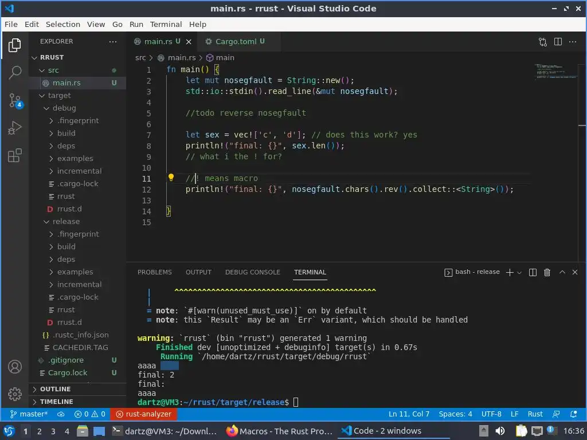587x440 pixels.
Task: Click the main function breadcrumb
Action: (221, 58)
